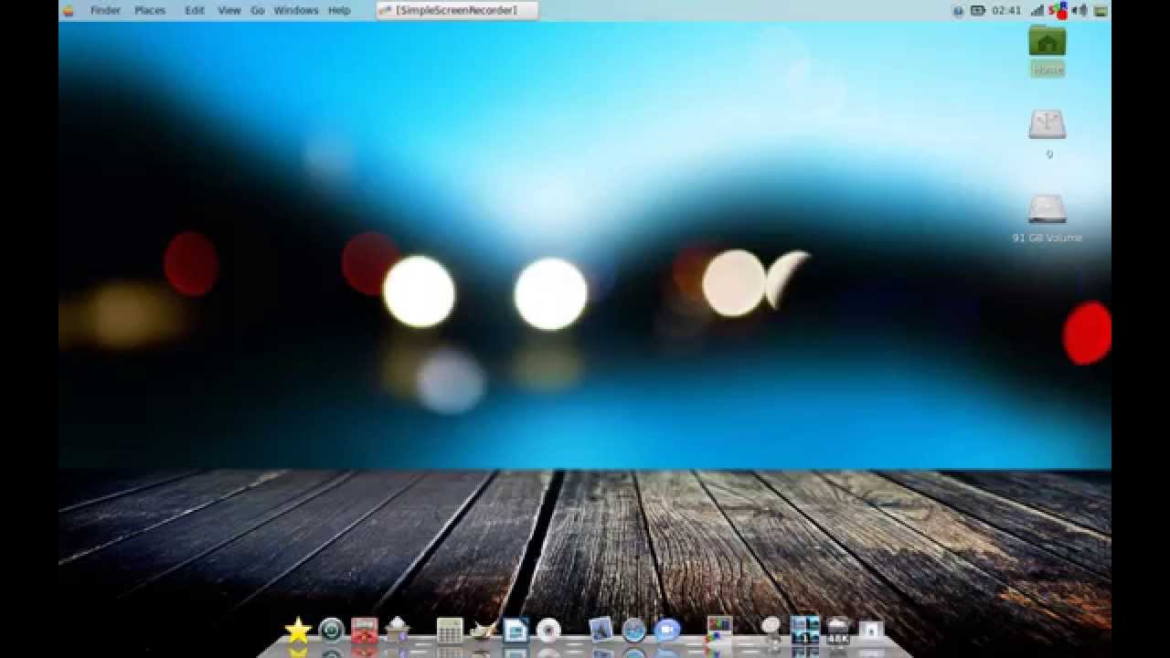Launch the Calculator from the dock
Image resolution: width=1170 pixels, height=658 pixels.
click(449, 630)
